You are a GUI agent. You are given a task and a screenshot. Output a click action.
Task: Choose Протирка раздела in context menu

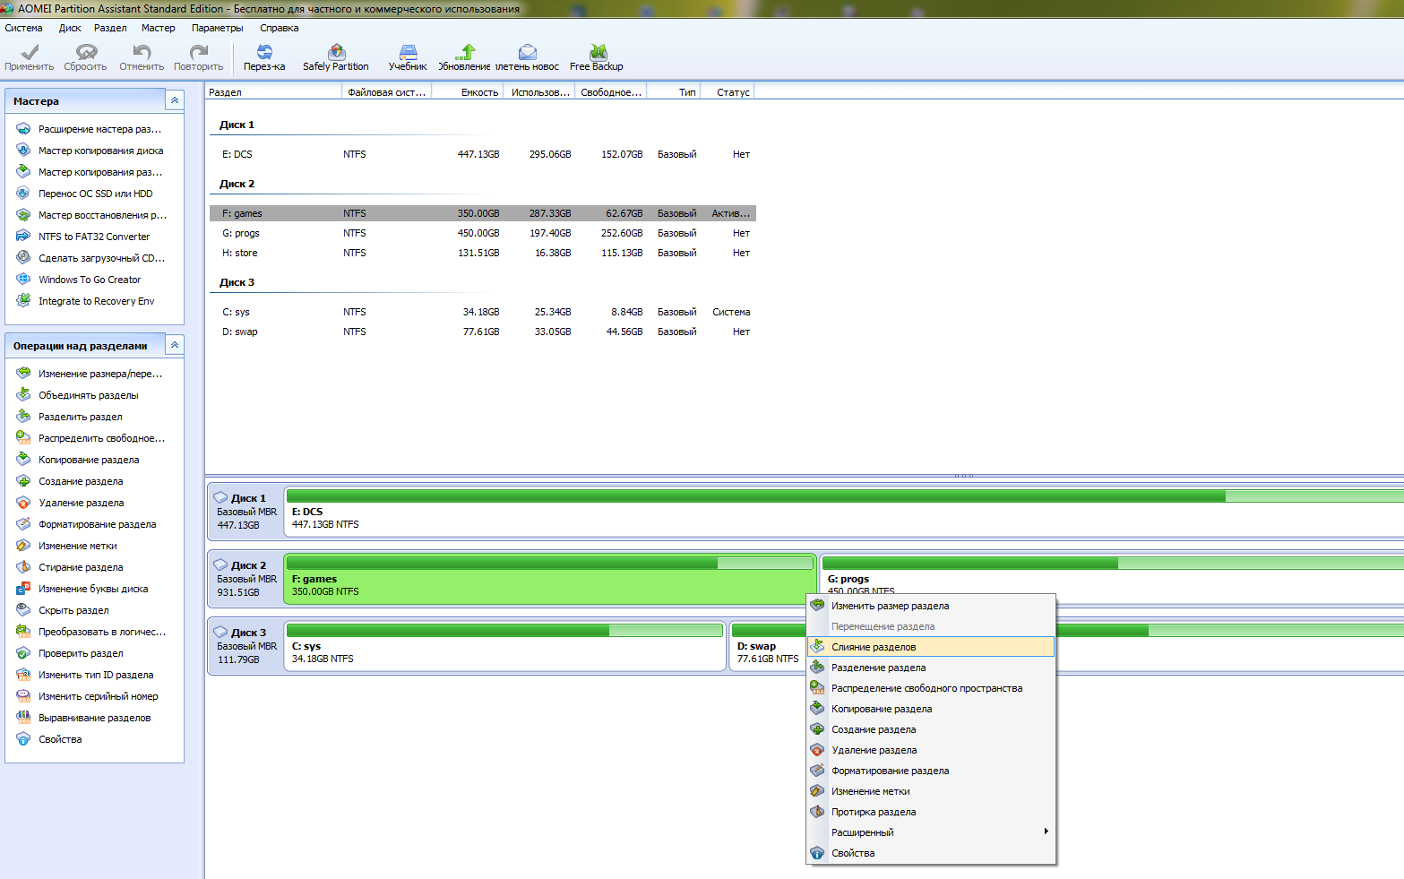click(x=931, y=812)
